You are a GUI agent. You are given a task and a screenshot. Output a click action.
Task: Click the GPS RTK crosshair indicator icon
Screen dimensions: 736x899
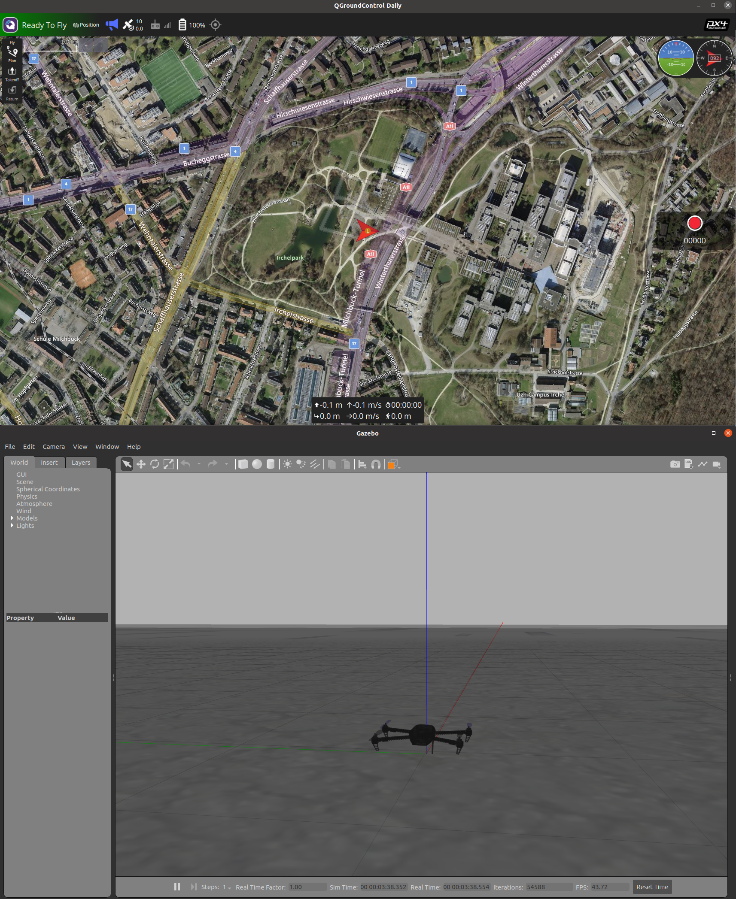(216, 25)
